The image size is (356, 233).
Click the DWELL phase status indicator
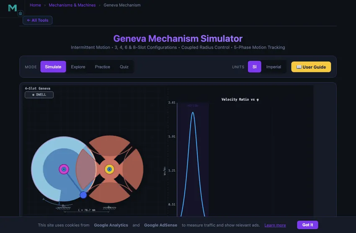pos(39,95)
